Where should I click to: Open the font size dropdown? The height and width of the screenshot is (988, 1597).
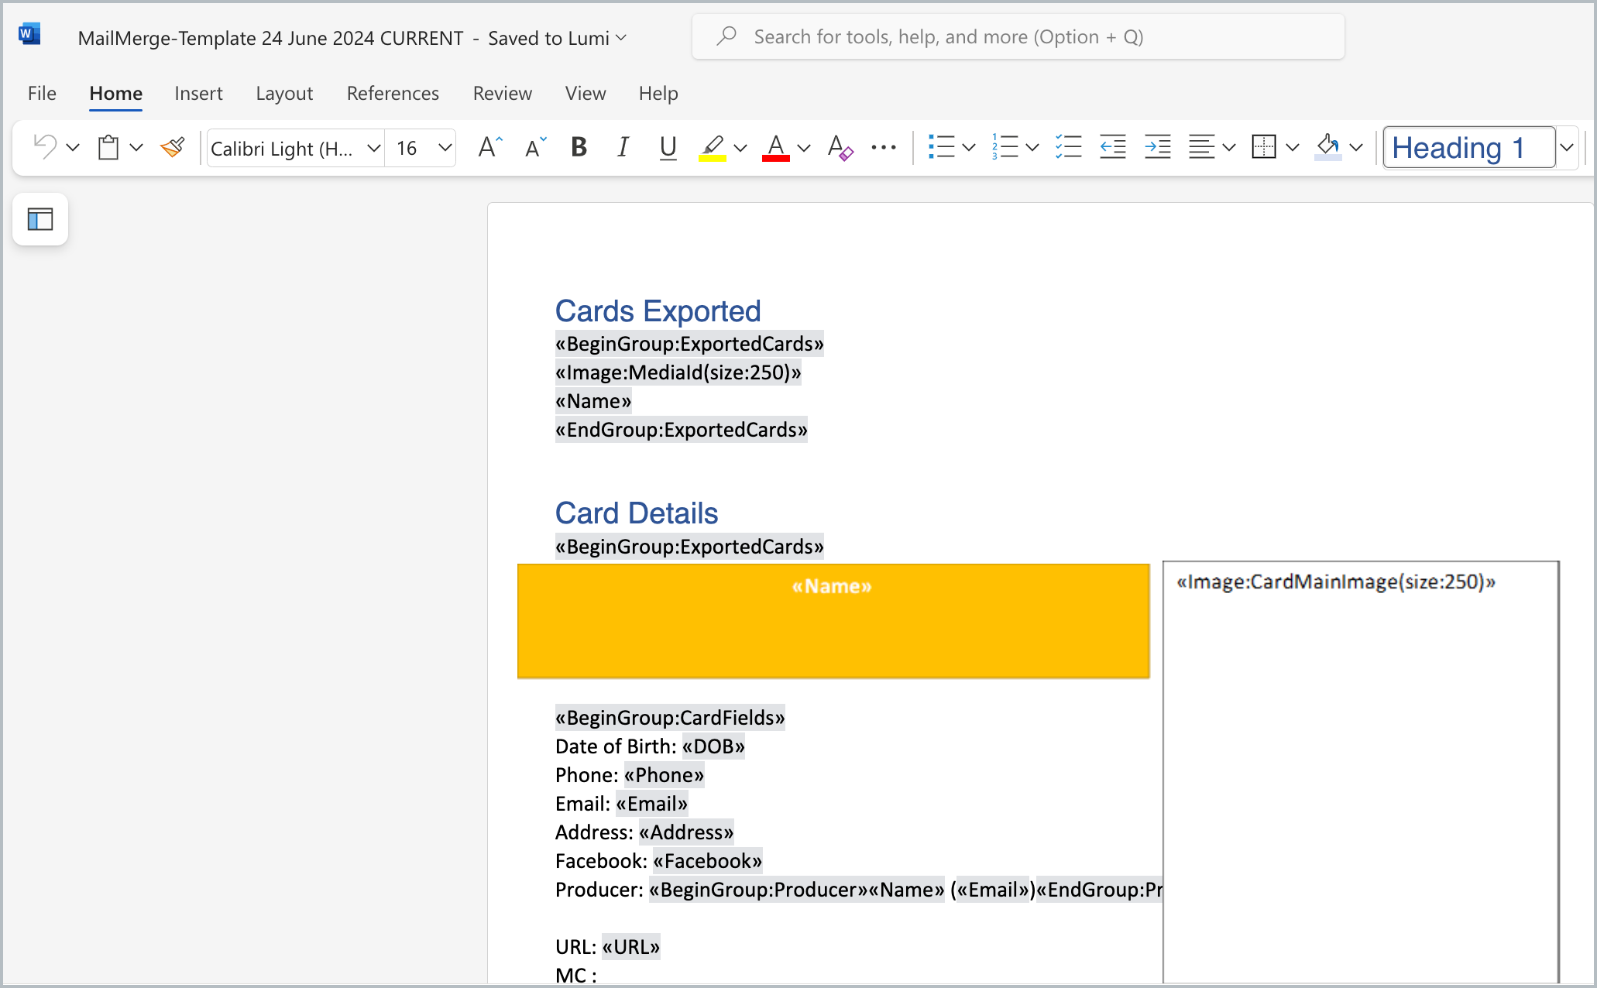(x=445, y=147)
